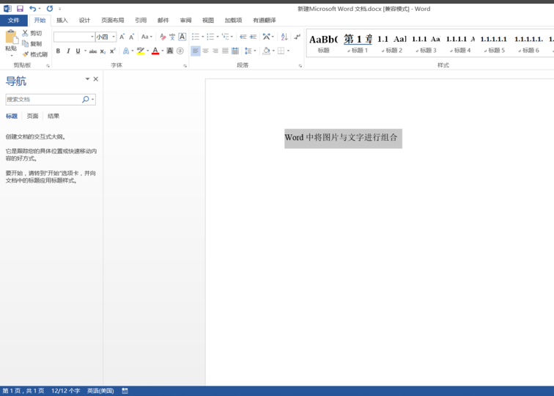The height and width of the screenshot is (396, 554).
Task: Open the 插入 (Insert) ribbon tab
Action: [62, 21]
